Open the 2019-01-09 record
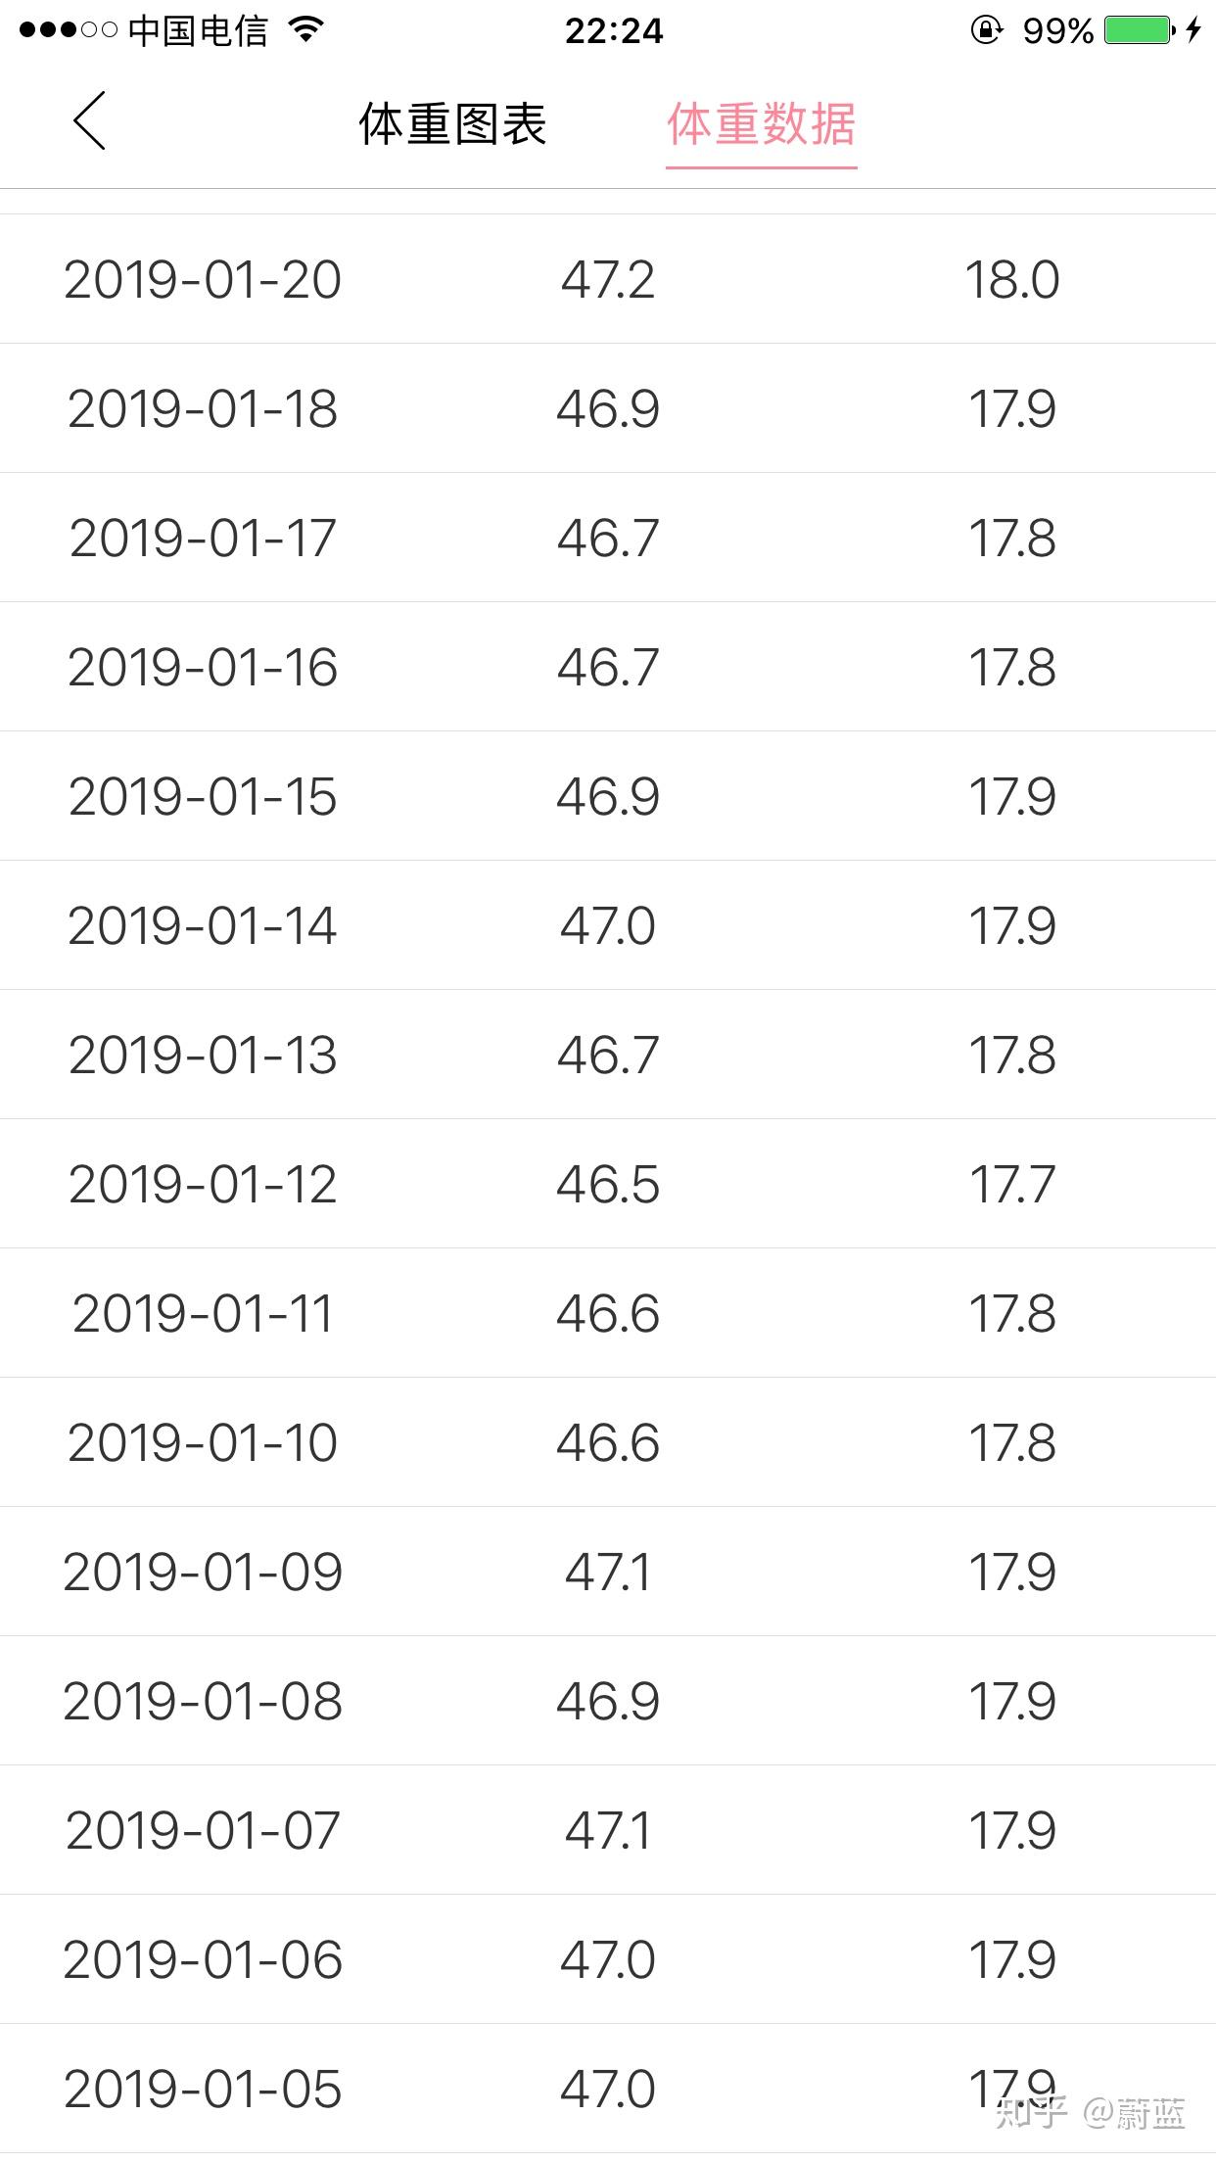Image resolution: width=1216 pixels, height=2162 pixels. 608,1572
